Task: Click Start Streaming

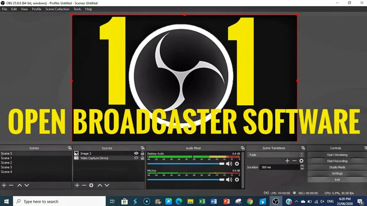Action: pos(337,155)
